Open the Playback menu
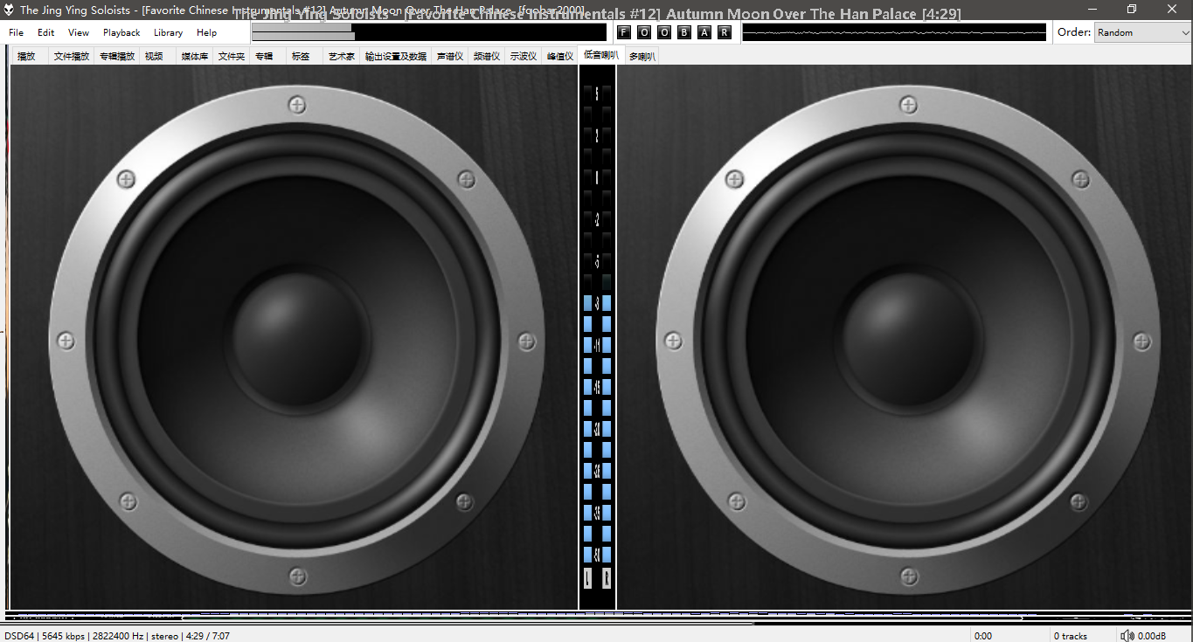 click(121, 32)
